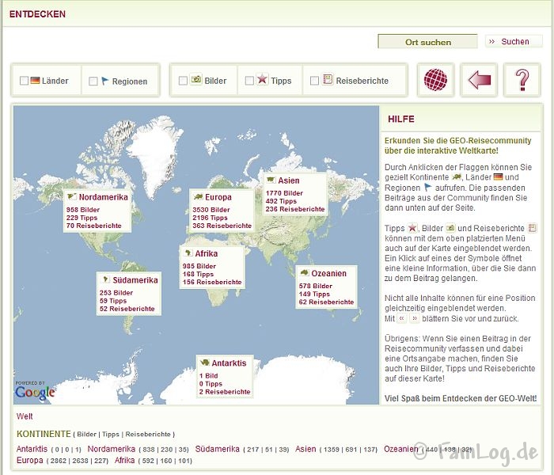Click the Antarktis continent icon on map
Screen dimensions: 554x475
tap(205, 363)
